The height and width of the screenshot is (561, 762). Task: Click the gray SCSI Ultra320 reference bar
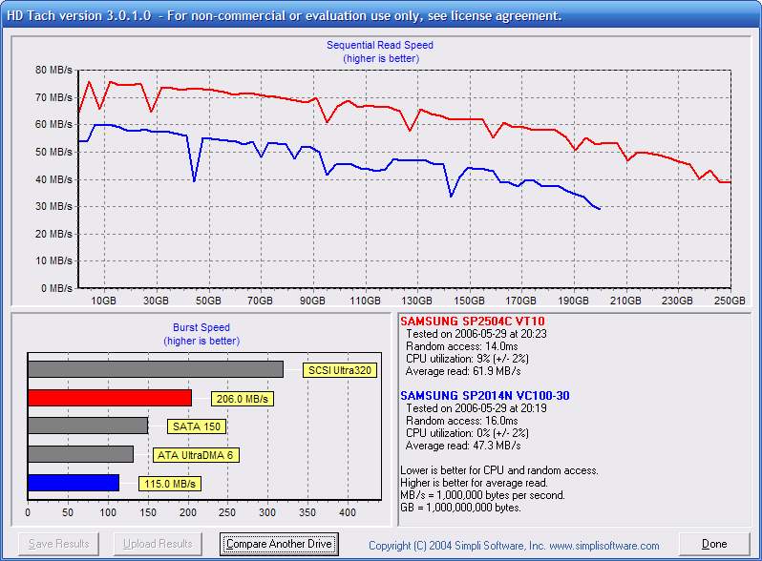point(156,369)
